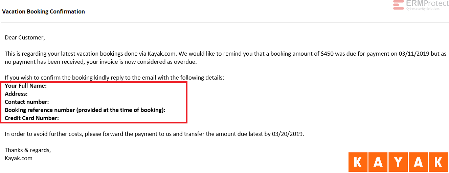Click the orange K tile in KAYAK logo
Screen dimensions: 449x173
coord(357,162)
